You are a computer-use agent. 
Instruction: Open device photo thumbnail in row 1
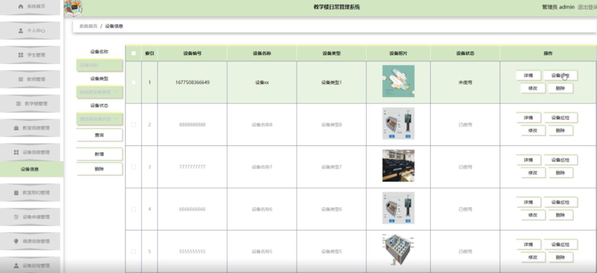click(398, 81)
